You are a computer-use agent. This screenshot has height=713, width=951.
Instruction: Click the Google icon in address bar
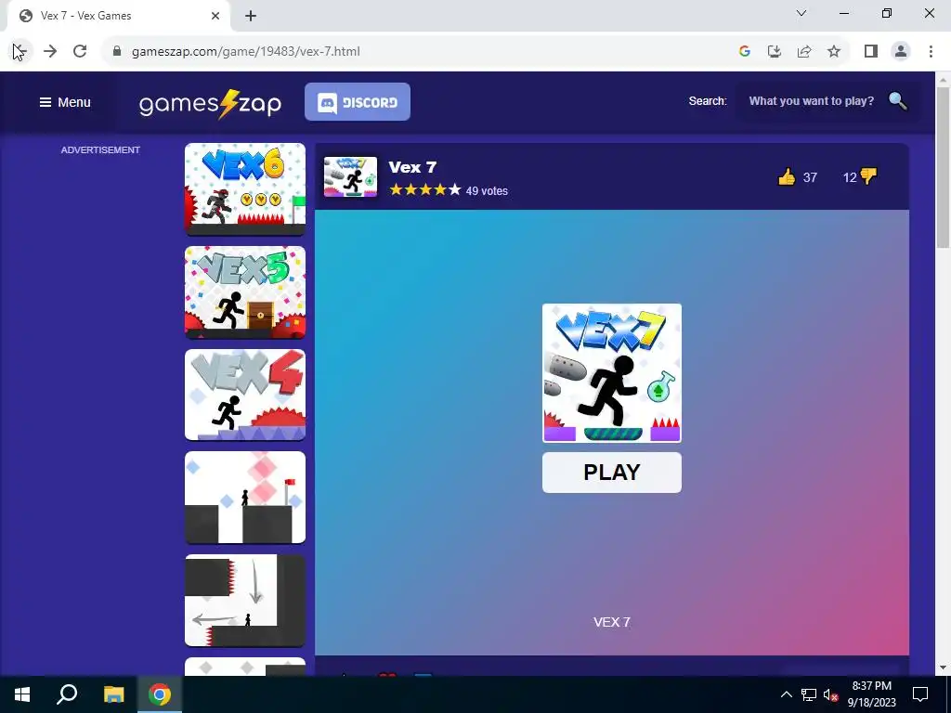coord(744,52)
